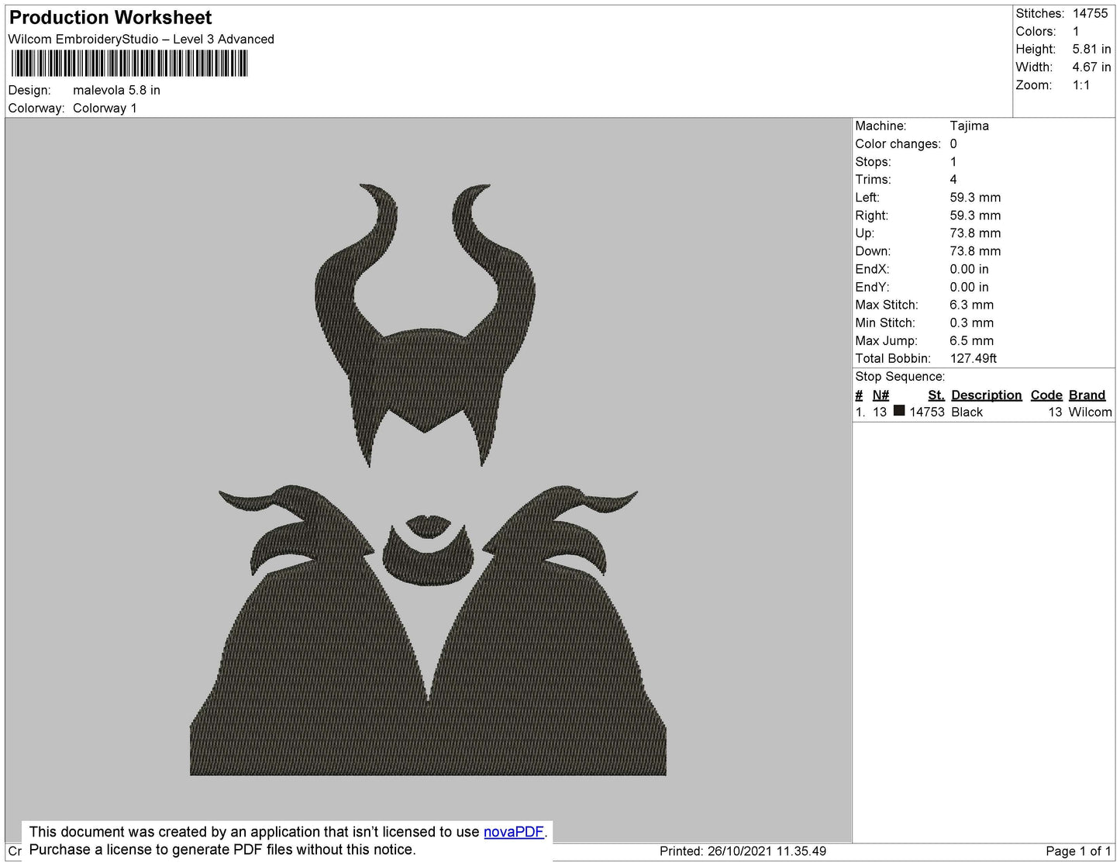The width and height of the screenshot is (1120, 866).
Task: Select the design barcode image
Action: pyautogui.click(x=129, y=64)
